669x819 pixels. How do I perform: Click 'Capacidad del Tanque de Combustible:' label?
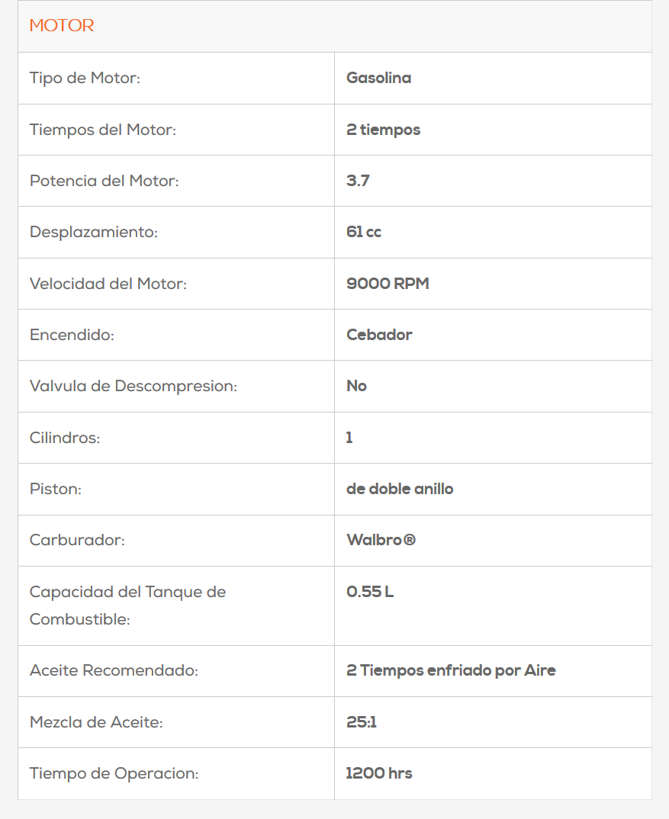pyautogui.click(x=127, y=605)
